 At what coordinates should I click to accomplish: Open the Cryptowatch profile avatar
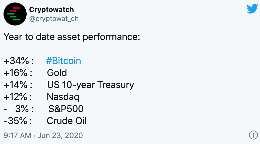point(15,14)
